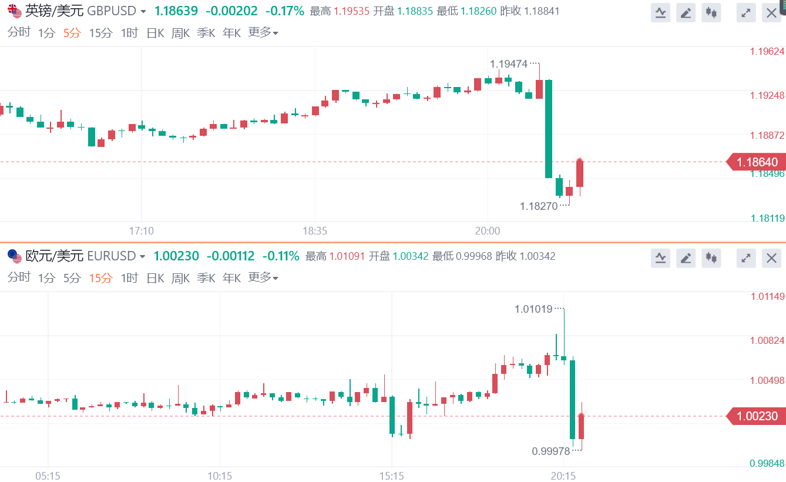Open indicators in the EURUSD chart toolbar
Viewport: 786px width, 482px height.
pos(660,257)
